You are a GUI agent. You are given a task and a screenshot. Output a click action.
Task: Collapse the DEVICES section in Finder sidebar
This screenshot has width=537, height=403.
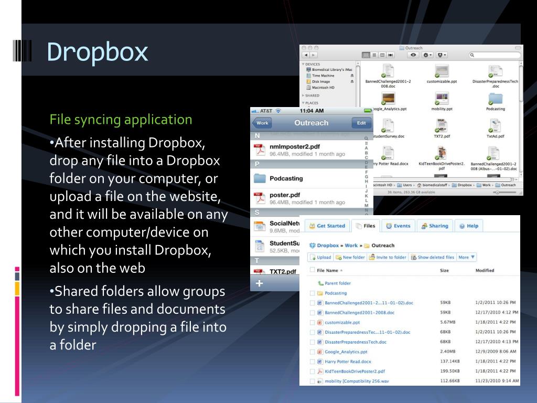[x=303, y=64]
